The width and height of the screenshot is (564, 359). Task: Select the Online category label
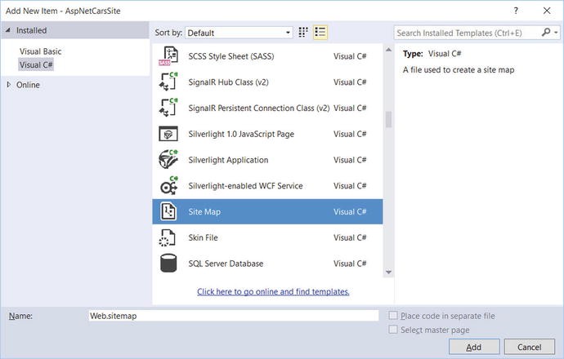tap(28, 85)
